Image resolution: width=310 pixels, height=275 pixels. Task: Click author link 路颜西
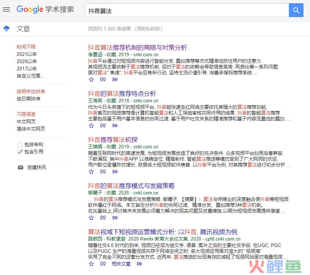pos(95,239)
